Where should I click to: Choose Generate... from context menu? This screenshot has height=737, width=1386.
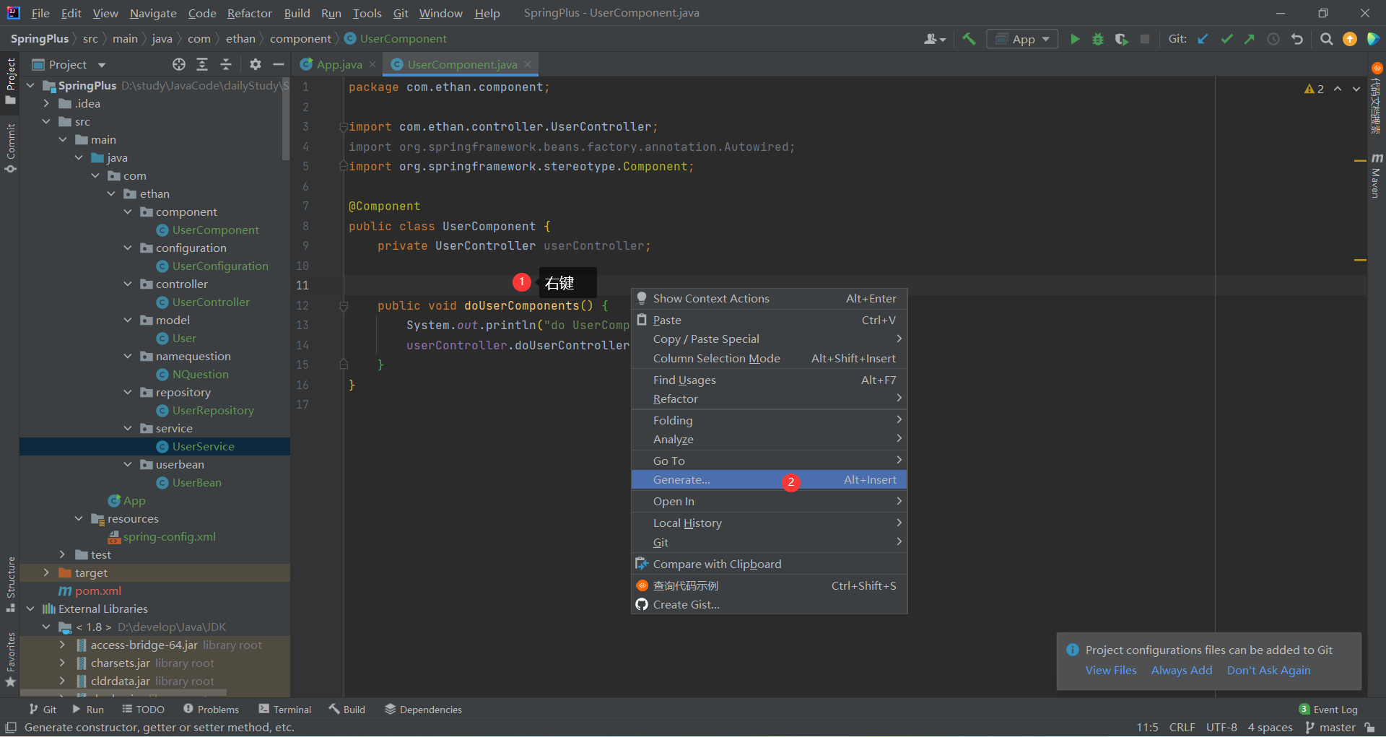tap(769, 480)
